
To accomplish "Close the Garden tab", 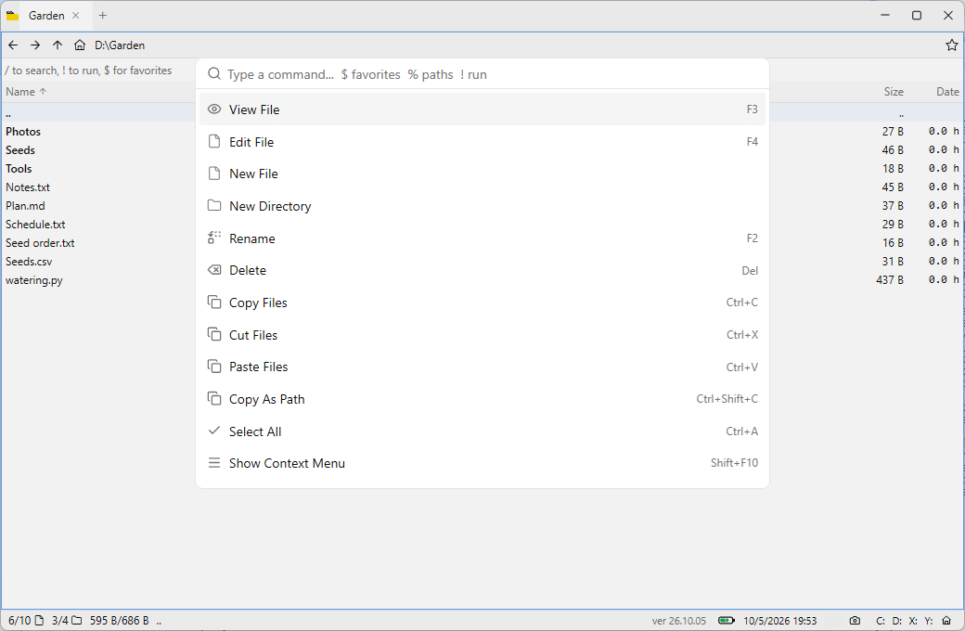I will point(76,16).
